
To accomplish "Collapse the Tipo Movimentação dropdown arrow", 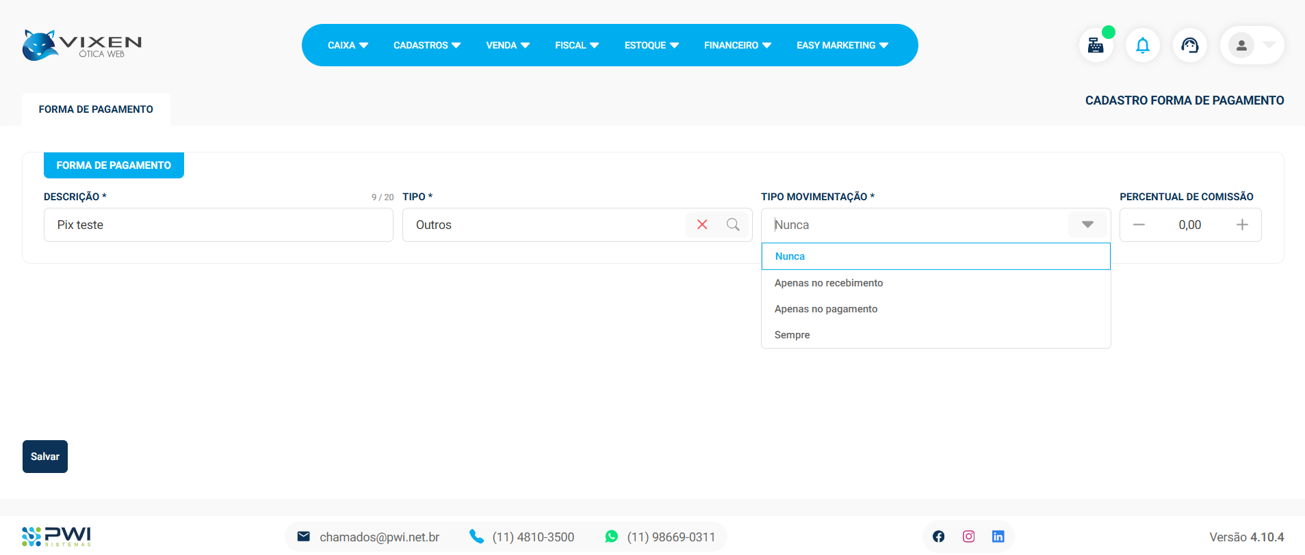I will point(1087,225).
